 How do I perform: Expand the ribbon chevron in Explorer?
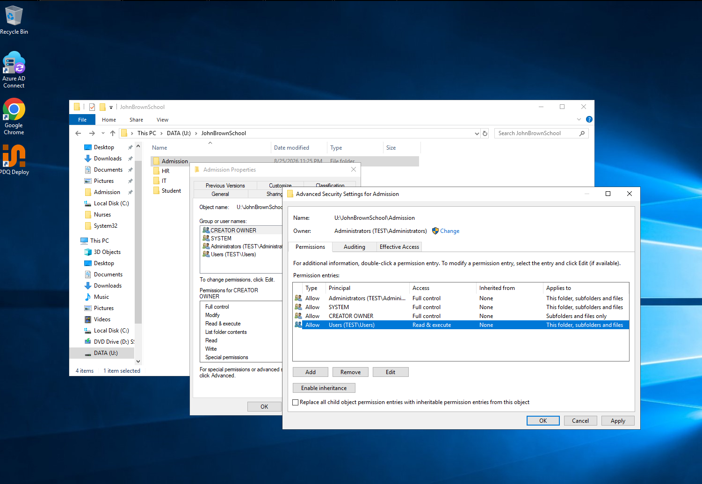579,120
